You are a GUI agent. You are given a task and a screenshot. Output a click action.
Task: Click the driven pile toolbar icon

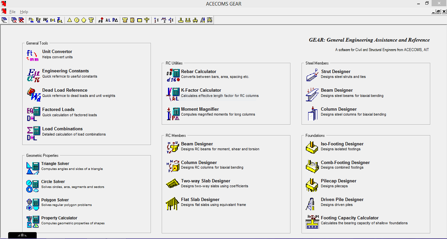tap(202, 20)
